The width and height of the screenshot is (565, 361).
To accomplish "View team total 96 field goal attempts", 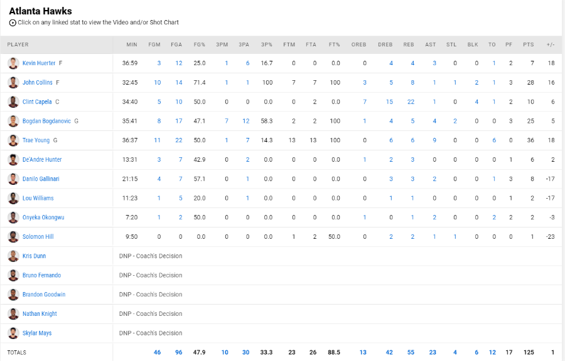I will pos(179,352).
